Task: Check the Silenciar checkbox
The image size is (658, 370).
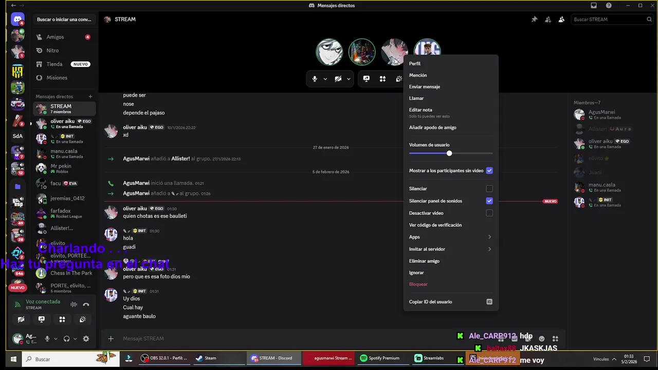Action: [489, 189]
